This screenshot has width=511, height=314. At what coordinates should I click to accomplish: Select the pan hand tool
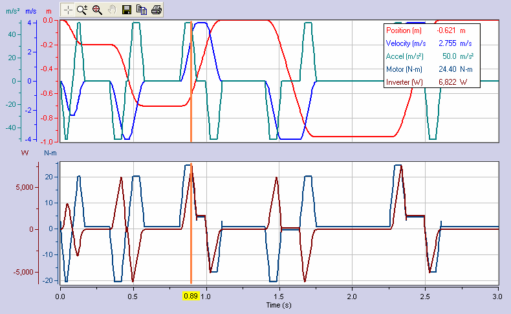pyautogui.click(x=112, y=10)
